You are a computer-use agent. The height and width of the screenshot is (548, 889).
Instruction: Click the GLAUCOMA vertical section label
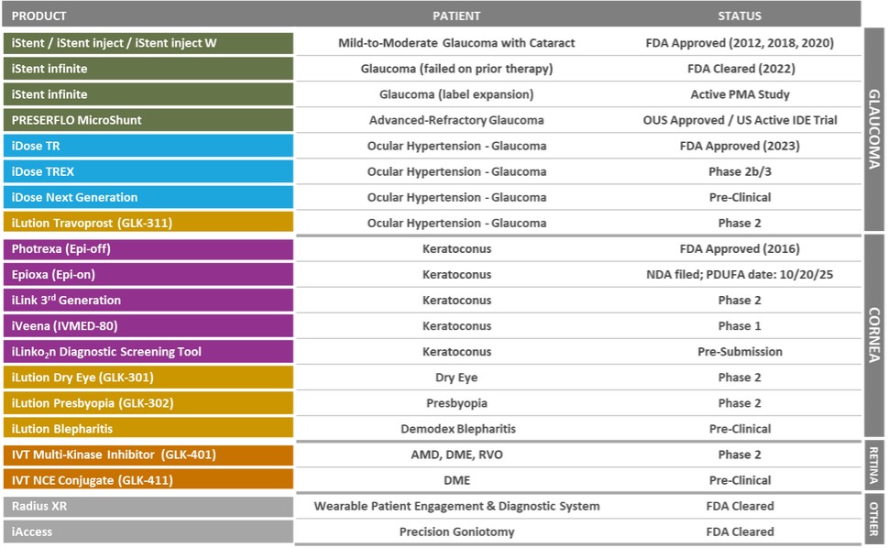[873, 129]
